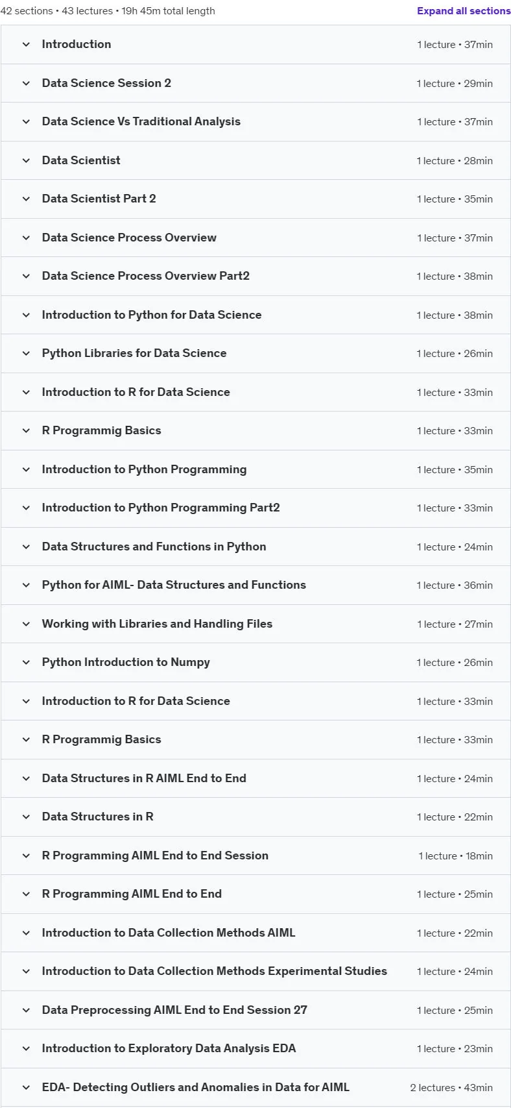Viewport: 511px width, 1108px height.
Task: Click the chevron beside Data Structures in R AIML End to End
Action: (26, 778)
